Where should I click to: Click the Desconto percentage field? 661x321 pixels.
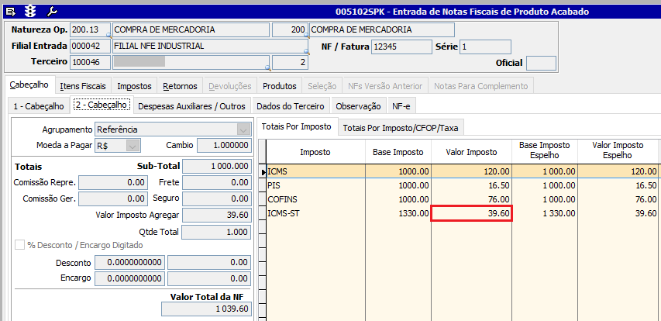130,262
